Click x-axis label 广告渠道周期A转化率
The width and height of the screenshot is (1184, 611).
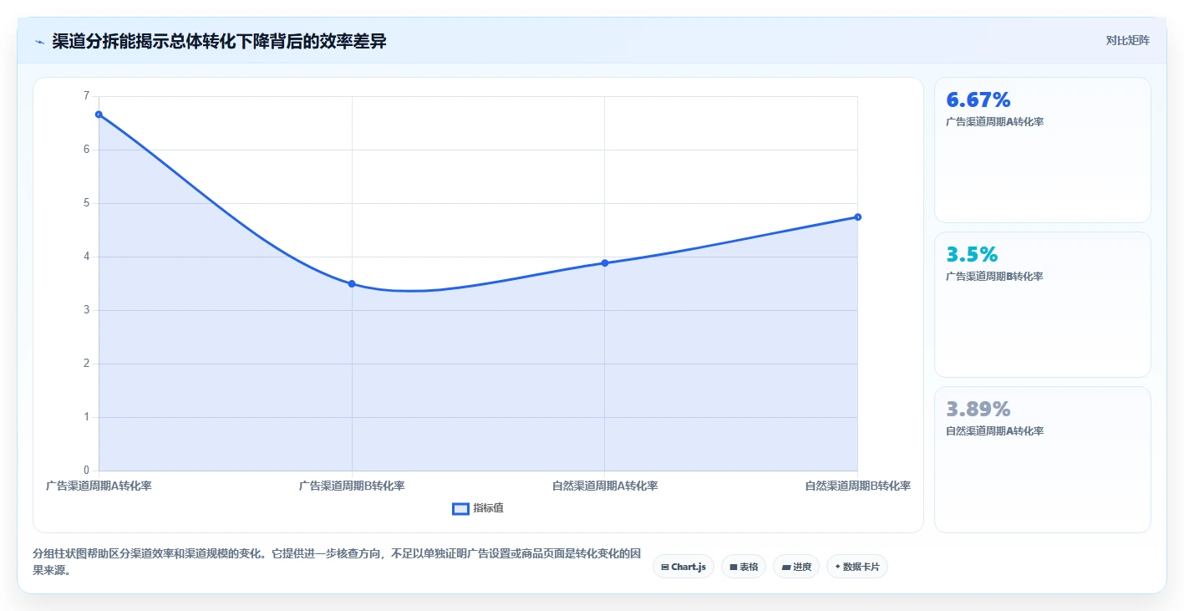99,486
